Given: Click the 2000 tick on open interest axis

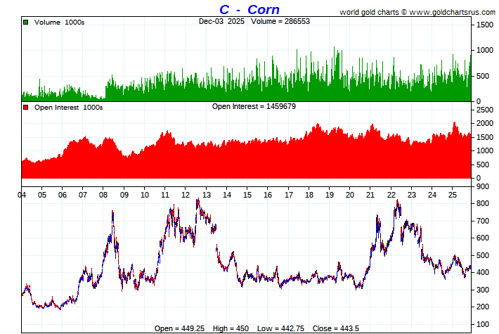Looking at the screenshot, I should 485,124.
